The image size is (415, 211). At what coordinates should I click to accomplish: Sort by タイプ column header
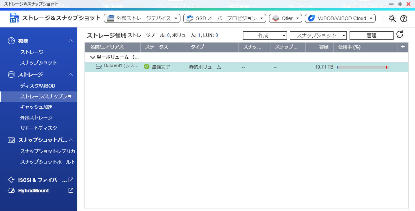(212, 47)
